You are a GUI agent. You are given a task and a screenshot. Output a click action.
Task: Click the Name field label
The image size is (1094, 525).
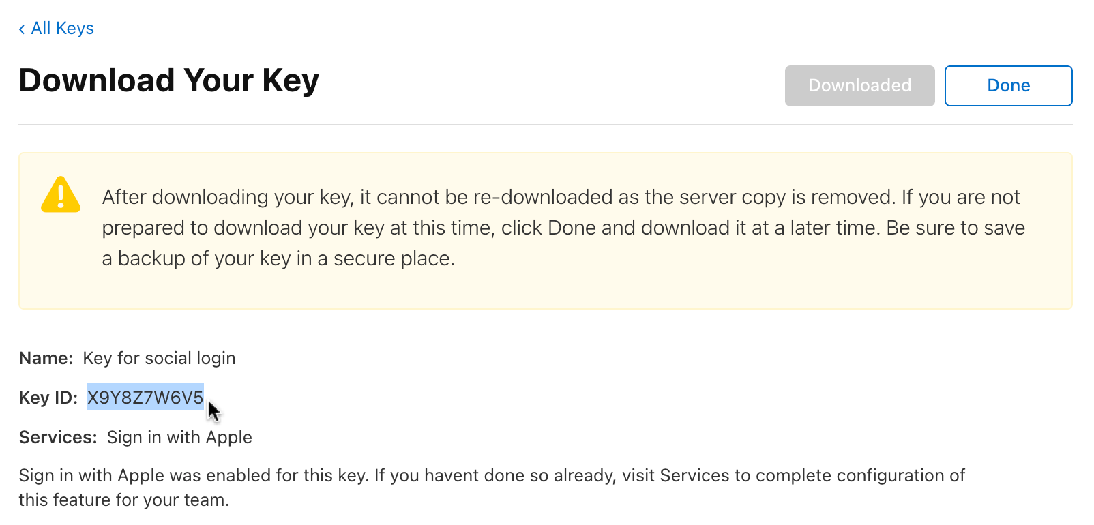[x=46, y=357]
